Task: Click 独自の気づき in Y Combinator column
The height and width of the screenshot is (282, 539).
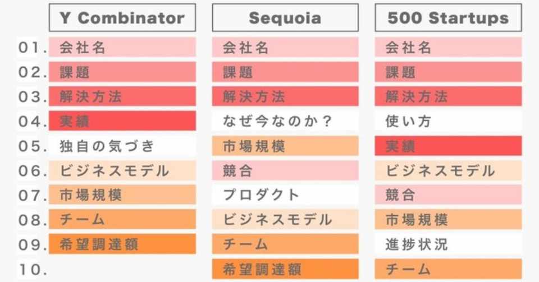Action: [x=122, y=146]
